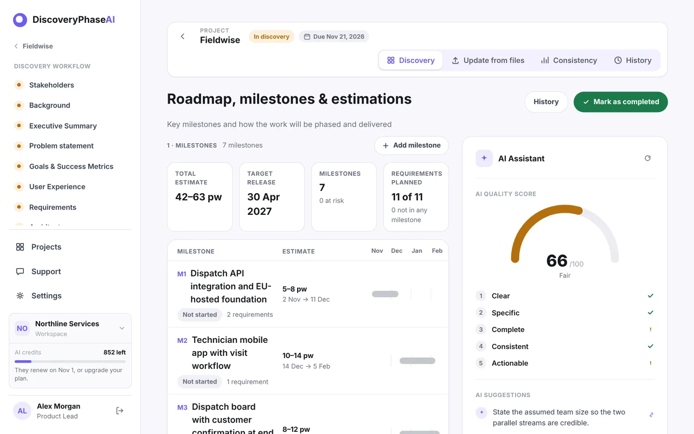The width and height of the screenshot is (694, 434).
Task: Click the sparkle icon next to the team size suggestion
Action: click(481, 413)
